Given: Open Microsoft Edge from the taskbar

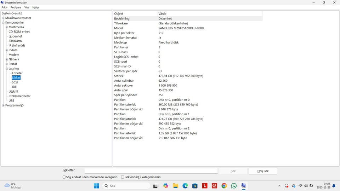Looking at the screenshot, I should click(x=185, y=186).
